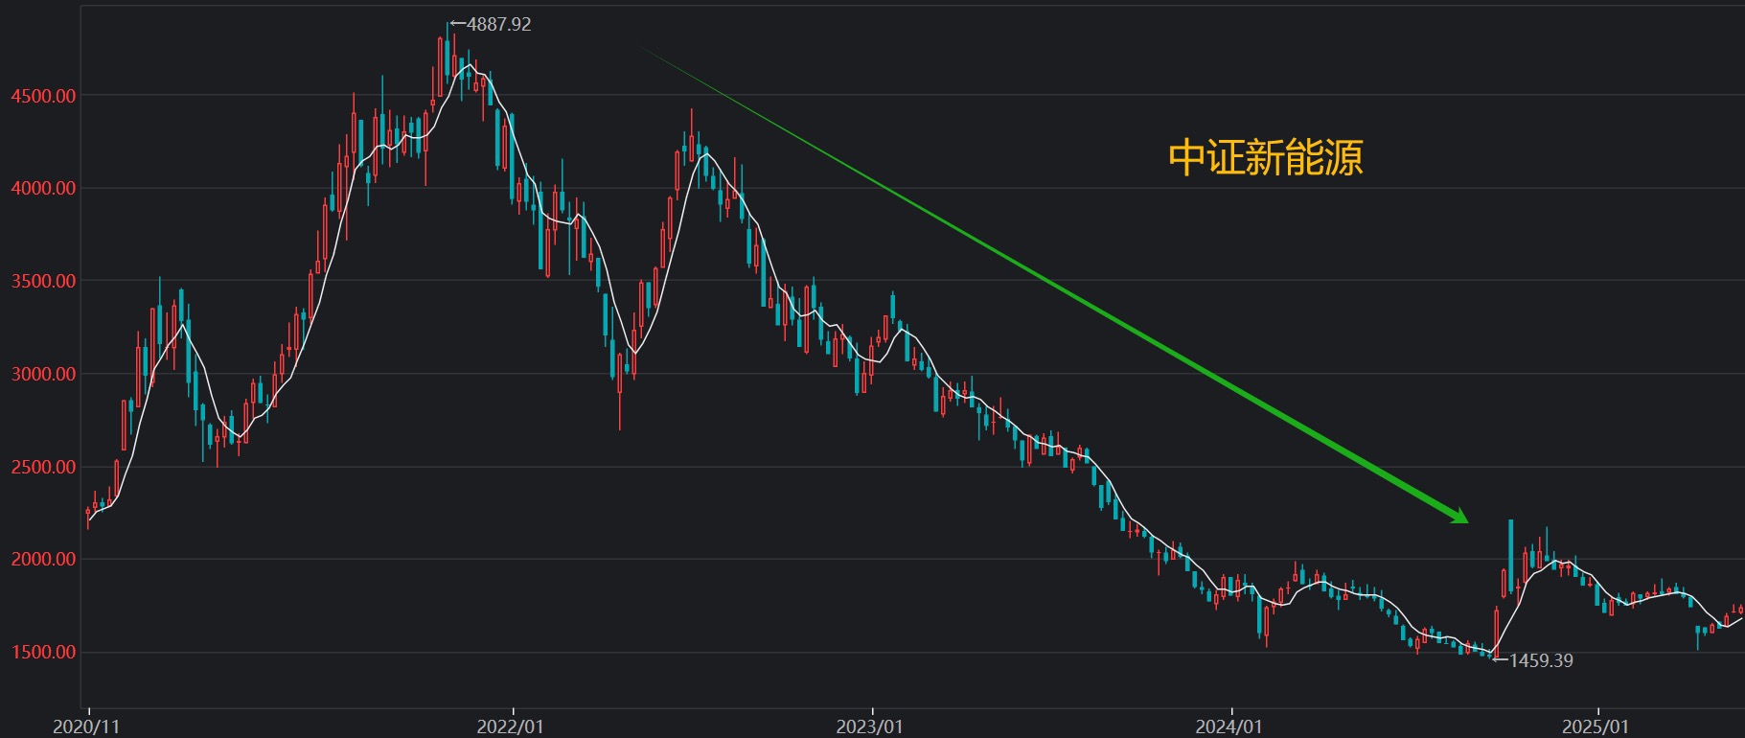Click the 1459.39 low price label
Image resolution: width=1745 pixels, height=738 pixels.
click(x=1541, y=660)
